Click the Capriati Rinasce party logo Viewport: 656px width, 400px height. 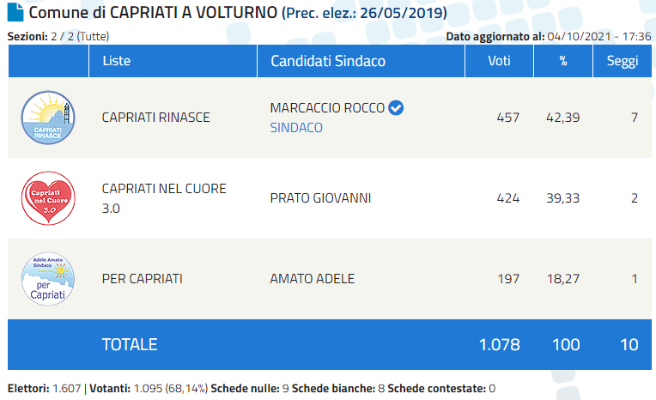(x=48, y=118)
